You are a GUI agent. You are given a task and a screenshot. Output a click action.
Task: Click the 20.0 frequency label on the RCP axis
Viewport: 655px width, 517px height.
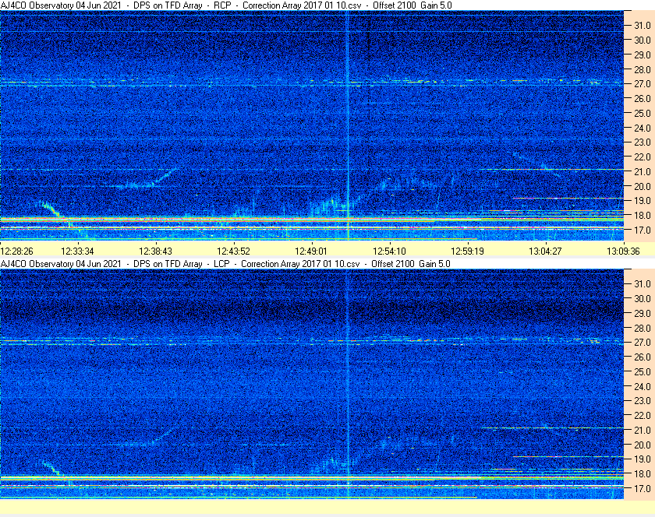[x=643, y=186]
